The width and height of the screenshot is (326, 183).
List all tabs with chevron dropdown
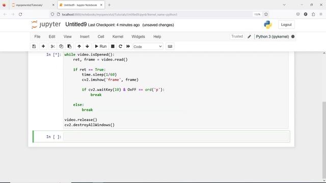tap(284, 5)
